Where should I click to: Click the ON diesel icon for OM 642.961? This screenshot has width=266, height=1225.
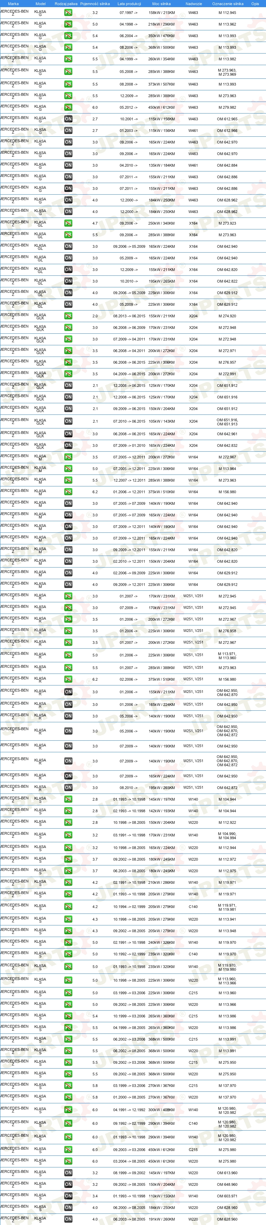(x=68, y=434)
